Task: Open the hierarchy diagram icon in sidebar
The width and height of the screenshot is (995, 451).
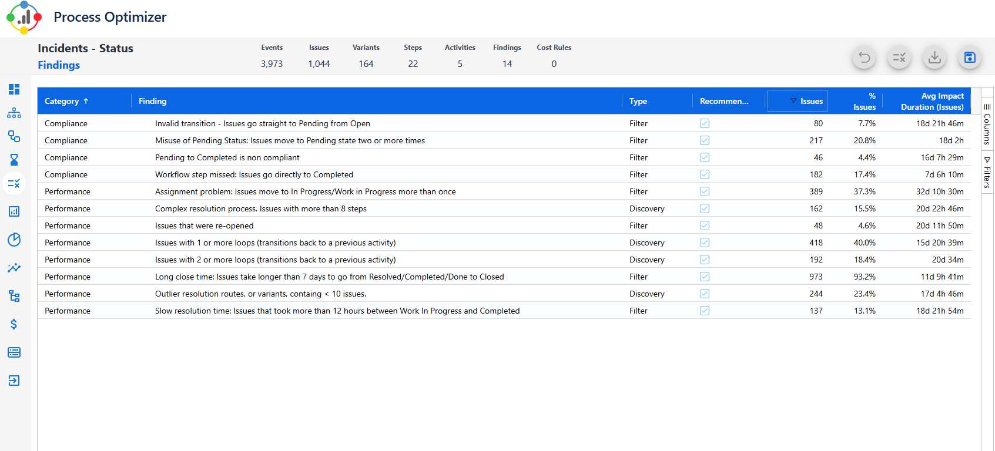Action: pyautogui.click(x=14, y=113)
